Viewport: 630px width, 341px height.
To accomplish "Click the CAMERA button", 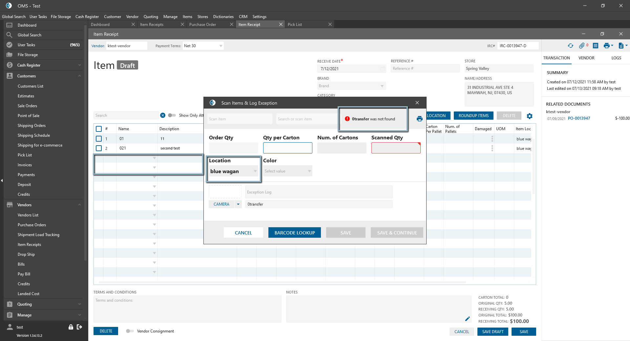I will 221,204.
